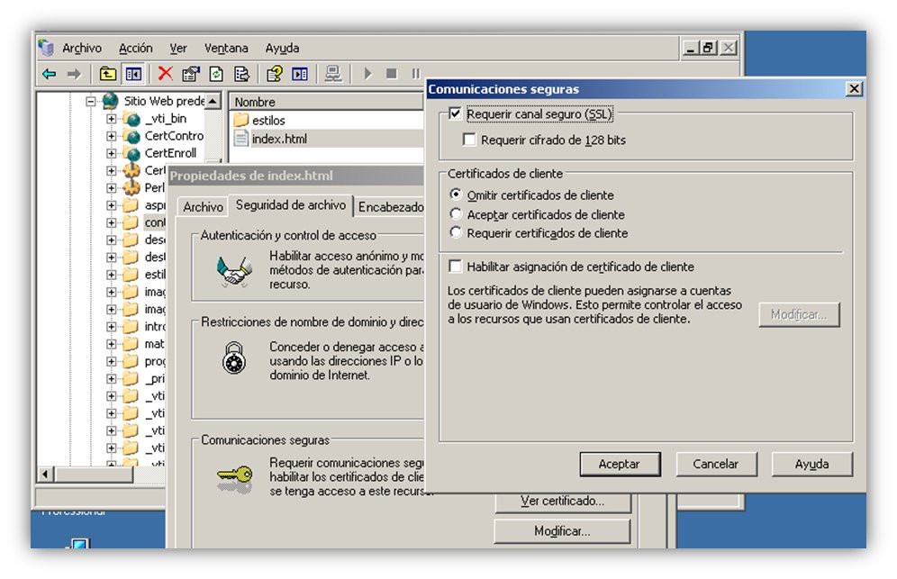Select the Sitio Web predeterminado globe icon
Screen dimensions: 897x579
click(111, 101)
